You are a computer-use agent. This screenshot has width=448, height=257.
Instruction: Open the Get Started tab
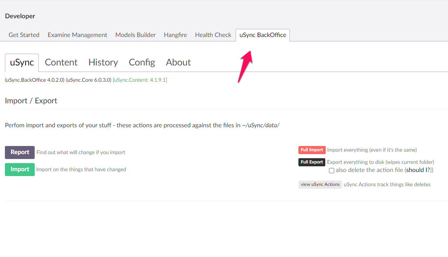(24, 35)
